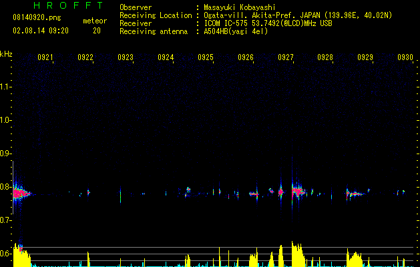
Task: Click the 0.7 kHz axis label
Action: 5,220
